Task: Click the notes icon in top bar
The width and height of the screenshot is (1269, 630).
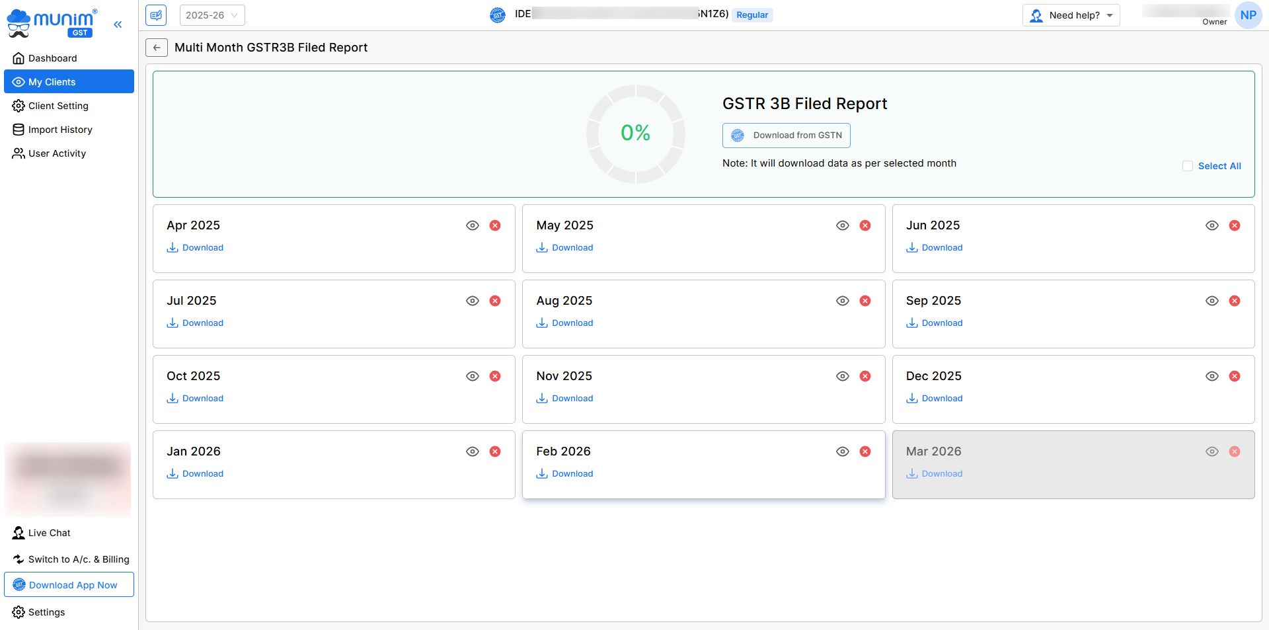Action: tap(156, 15)
